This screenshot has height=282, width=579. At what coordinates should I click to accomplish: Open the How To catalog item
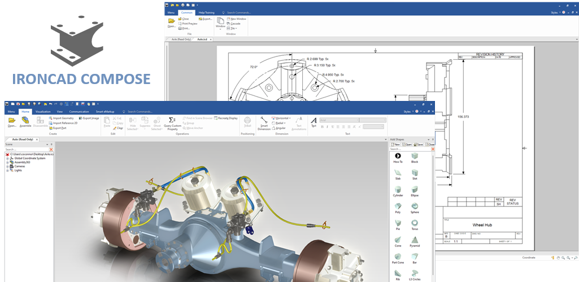coord(398,158)
